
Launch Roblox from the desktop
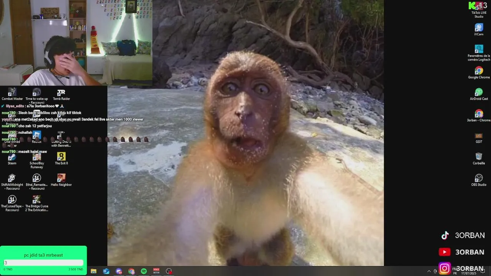click(x=37, y=137)
